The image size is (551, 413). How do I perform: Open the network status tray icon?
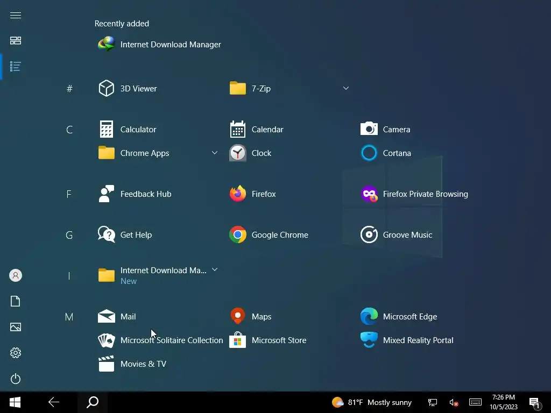point(433,402)
